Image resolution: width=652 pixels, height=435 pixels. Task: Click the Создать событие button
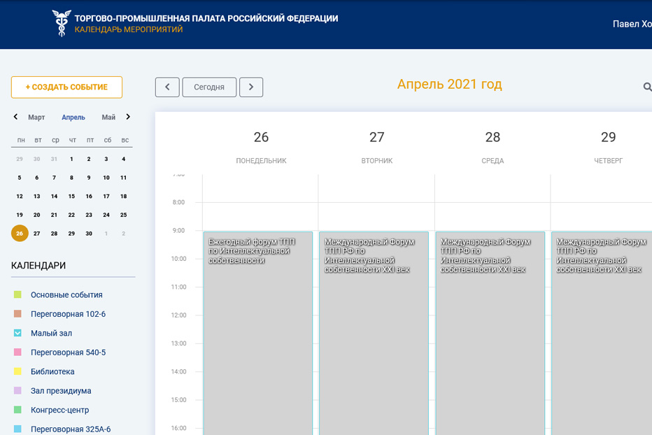coord(66,87)
